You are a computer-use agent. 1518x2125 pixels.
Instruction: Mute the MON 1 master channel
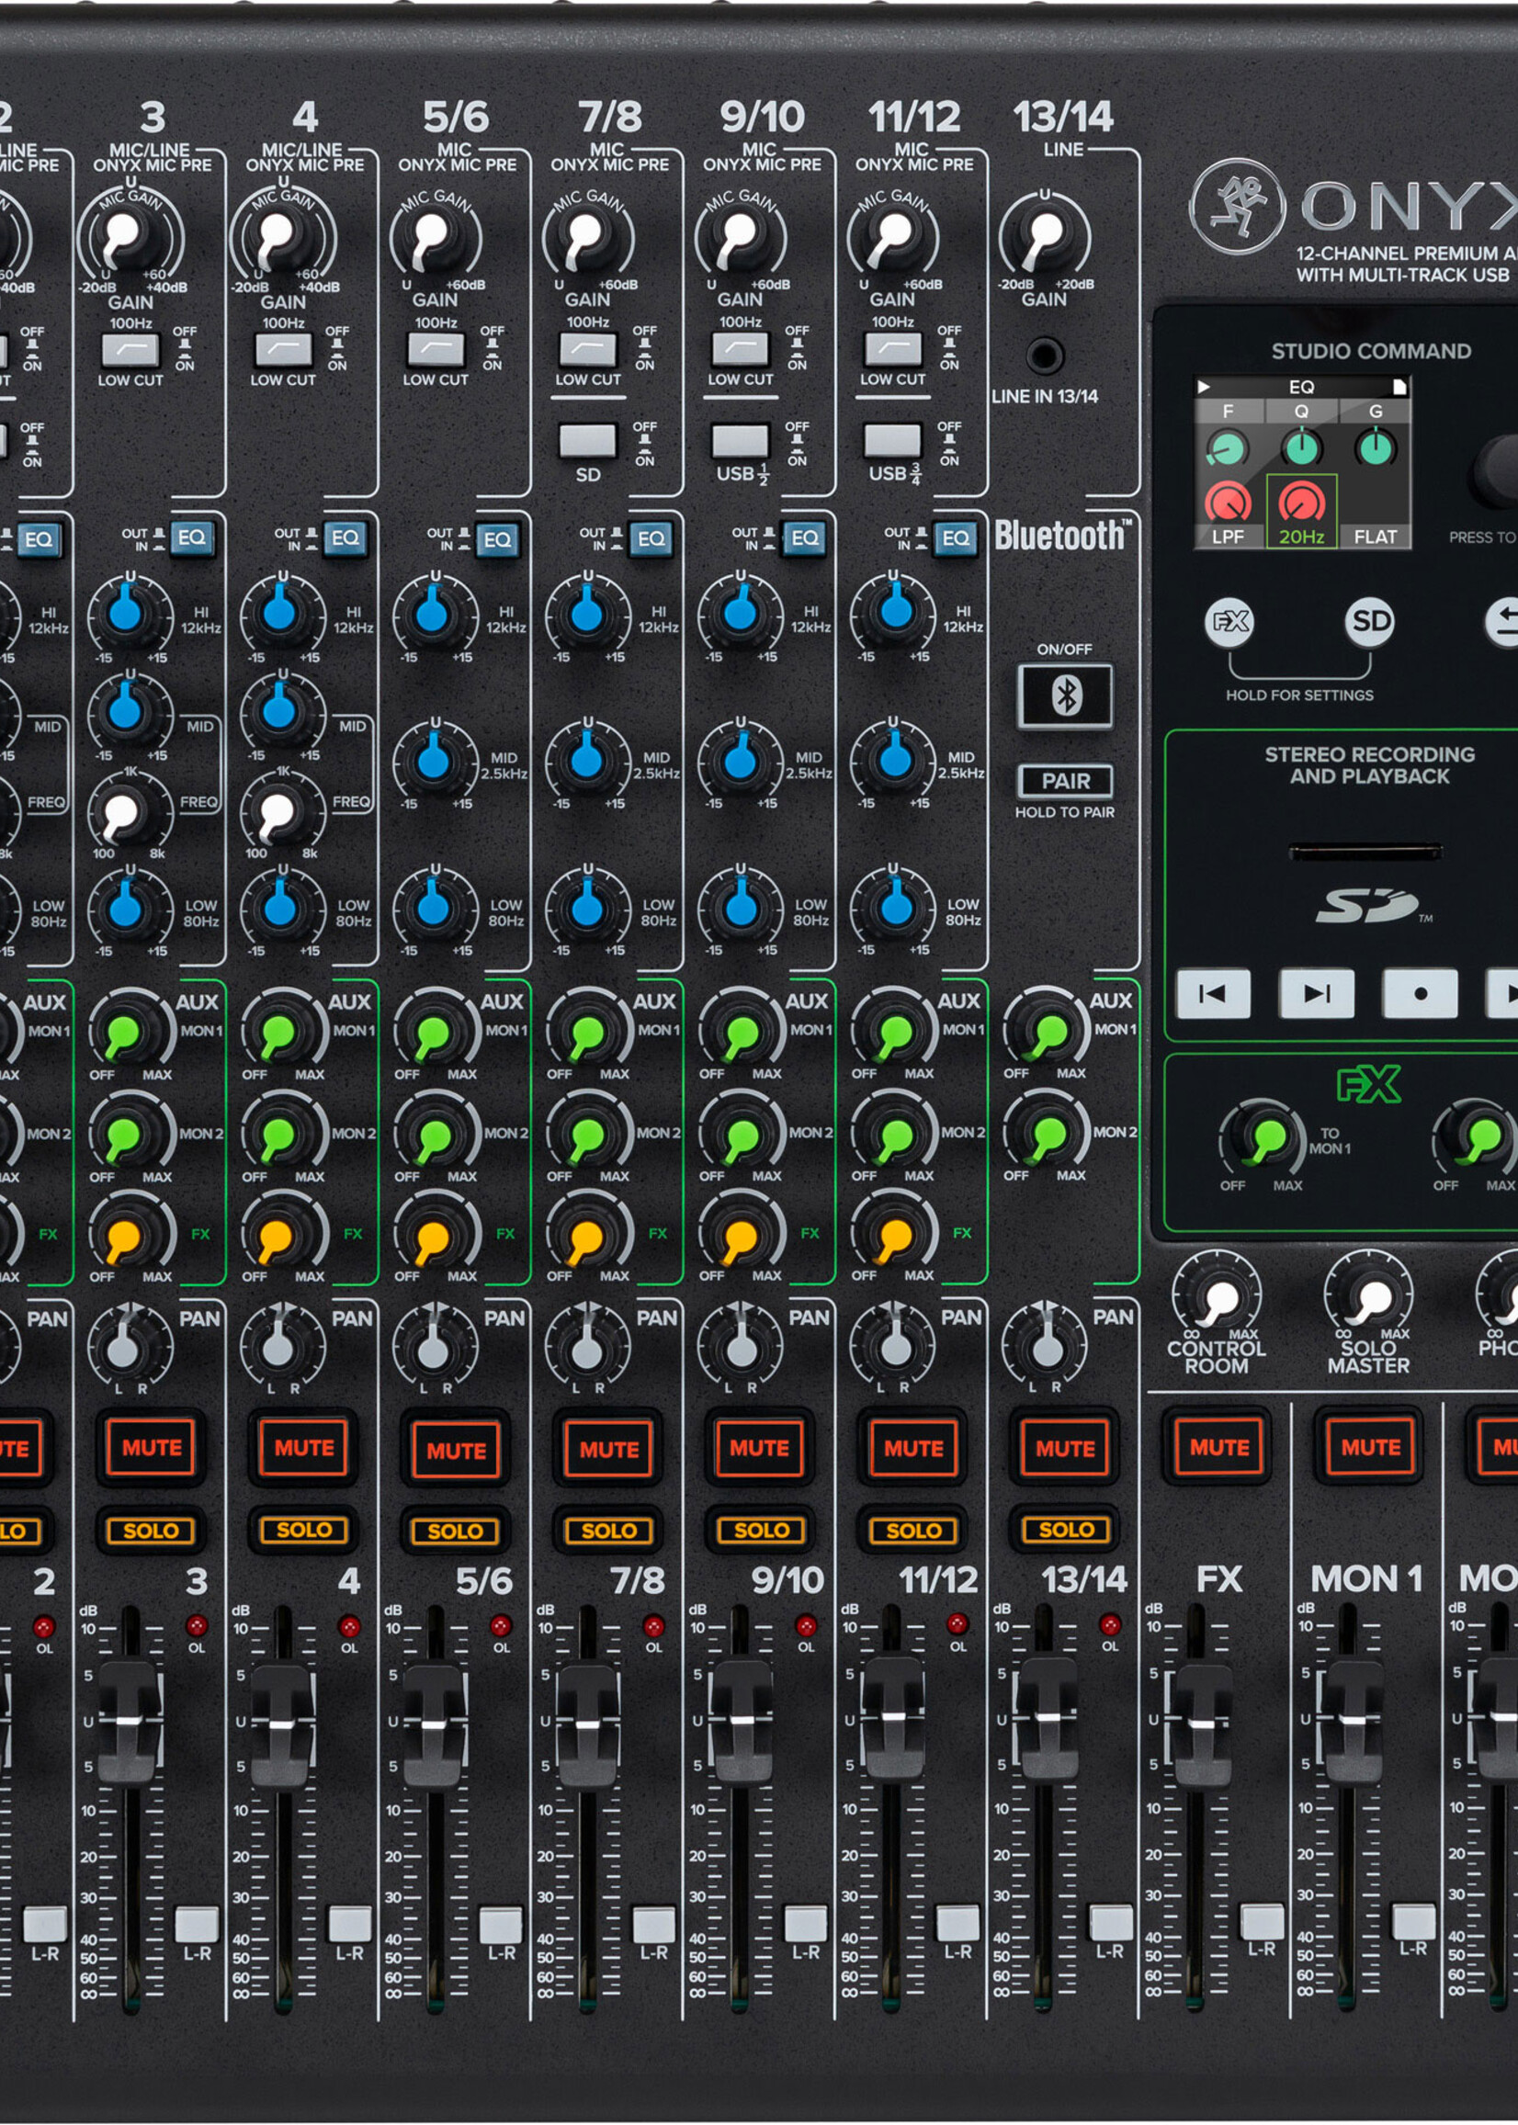[x=1369, y=1448]
